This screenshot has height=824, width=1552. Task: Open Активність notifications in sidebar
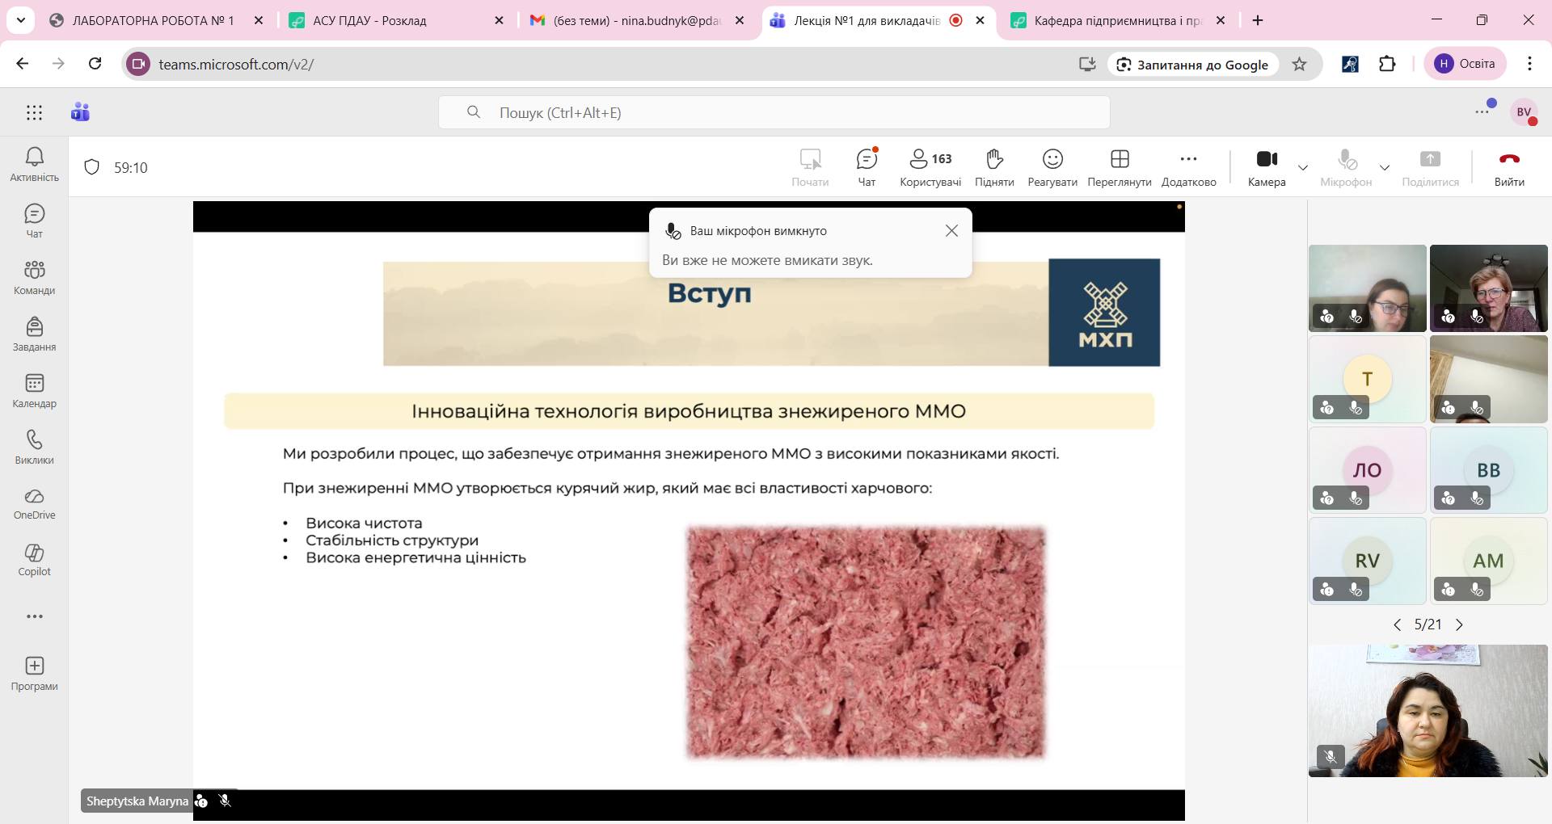(34, 164)
